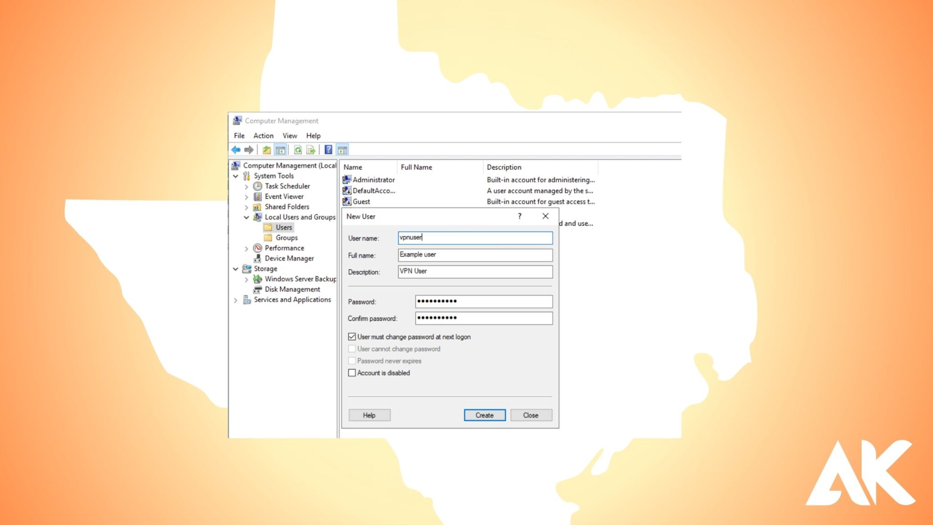Click the Show/Hide Console Tree toolbar icon
The height and width of the screenshot is (525, 933).
280,150
